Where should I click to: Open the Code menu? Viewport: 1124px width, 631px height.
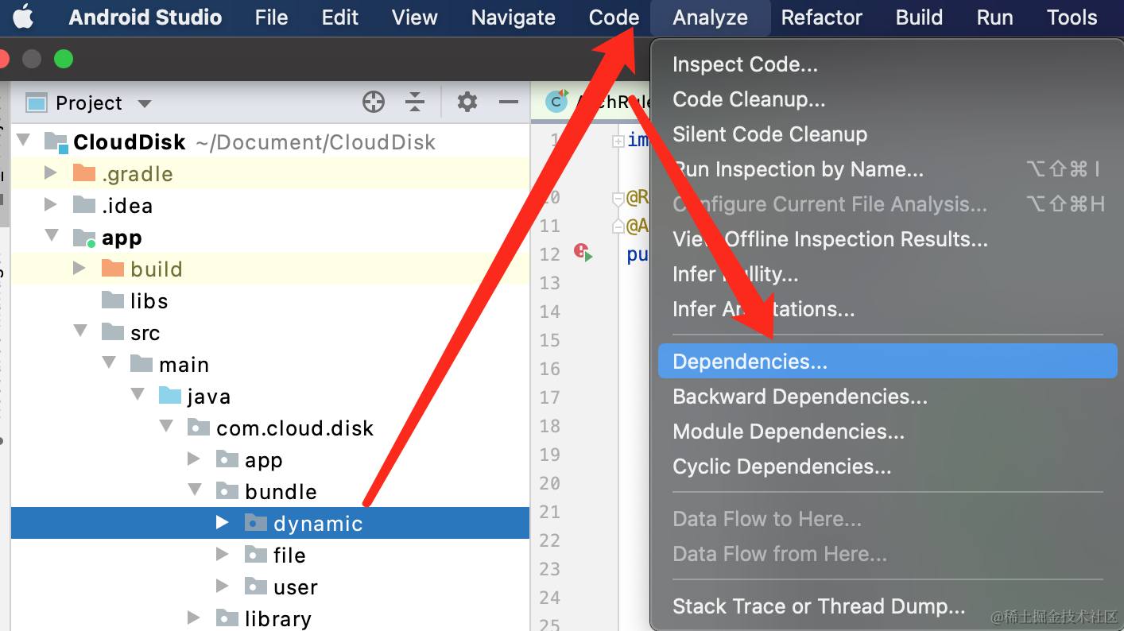[x=614, y=17]
